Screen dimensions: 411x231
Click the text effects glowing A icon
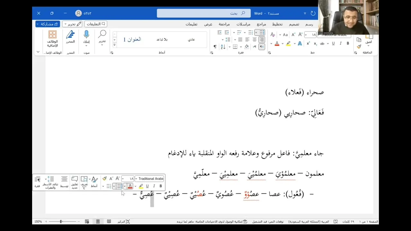(x=300, y=43)
